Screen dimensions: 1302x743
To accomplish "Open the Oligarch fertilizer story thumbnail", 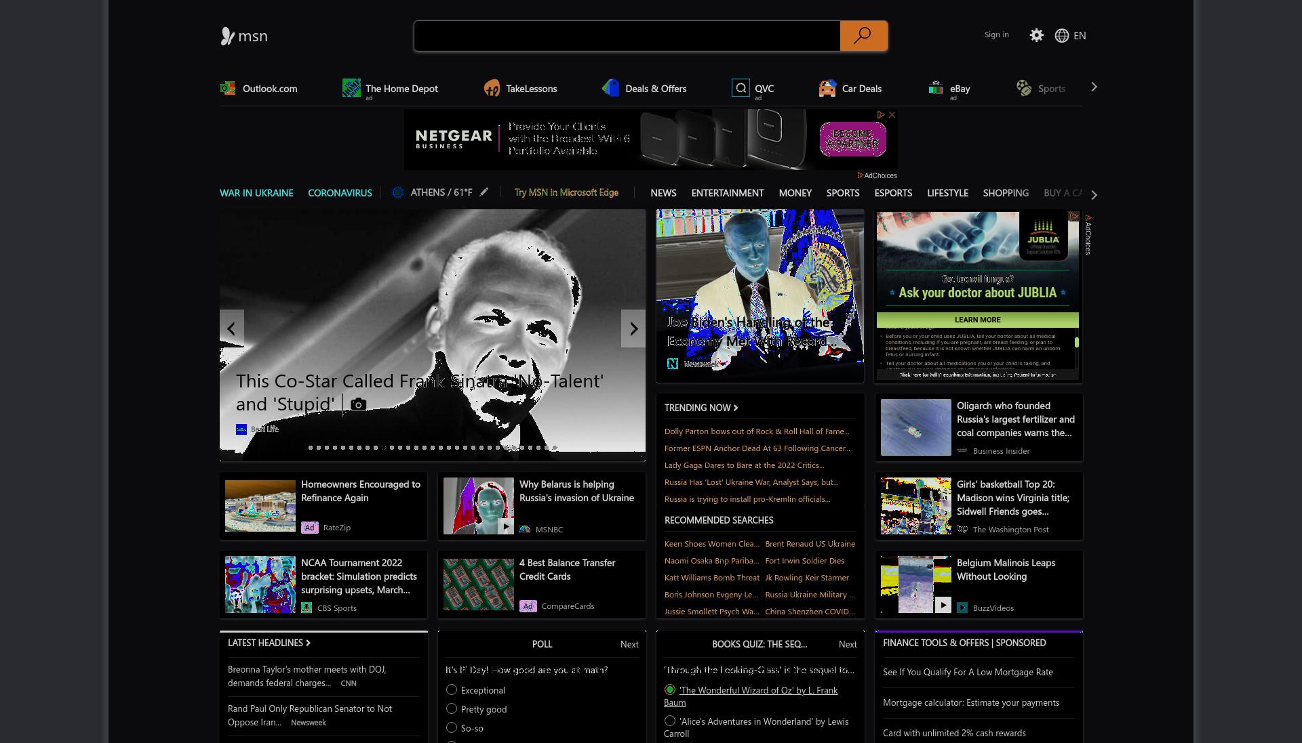I will (x=915, y=427).
